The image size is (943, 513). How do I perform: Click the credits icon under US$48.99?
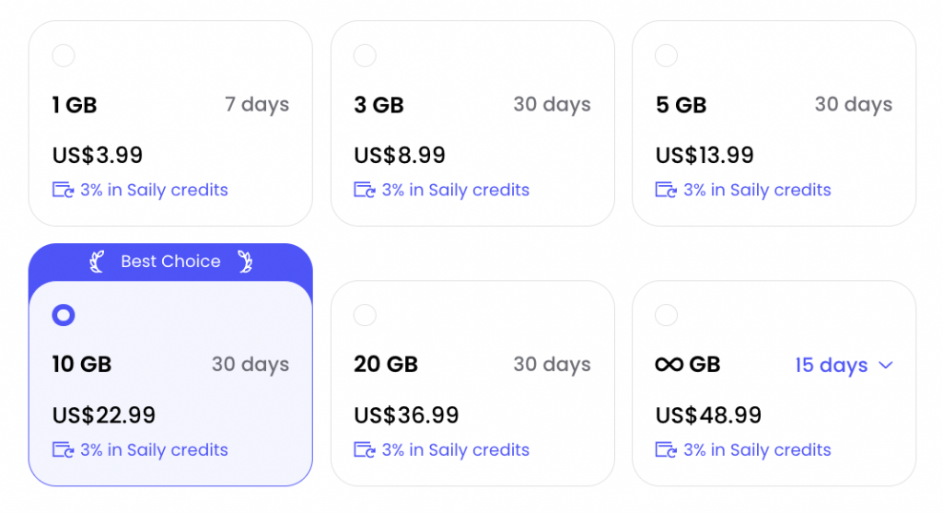point(667,449)
